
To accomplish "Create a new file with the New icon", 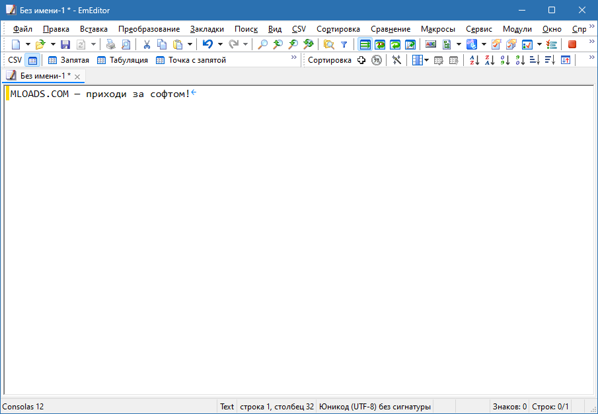I will click(x=16, y=45).
